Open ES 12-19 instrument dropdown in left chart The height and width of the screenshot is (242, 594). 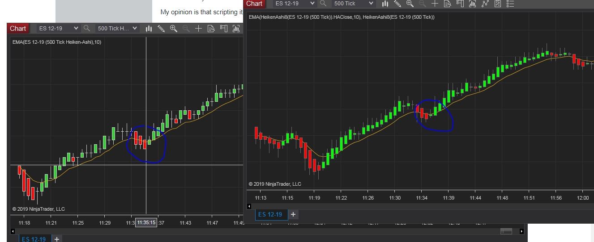point(58,29)
